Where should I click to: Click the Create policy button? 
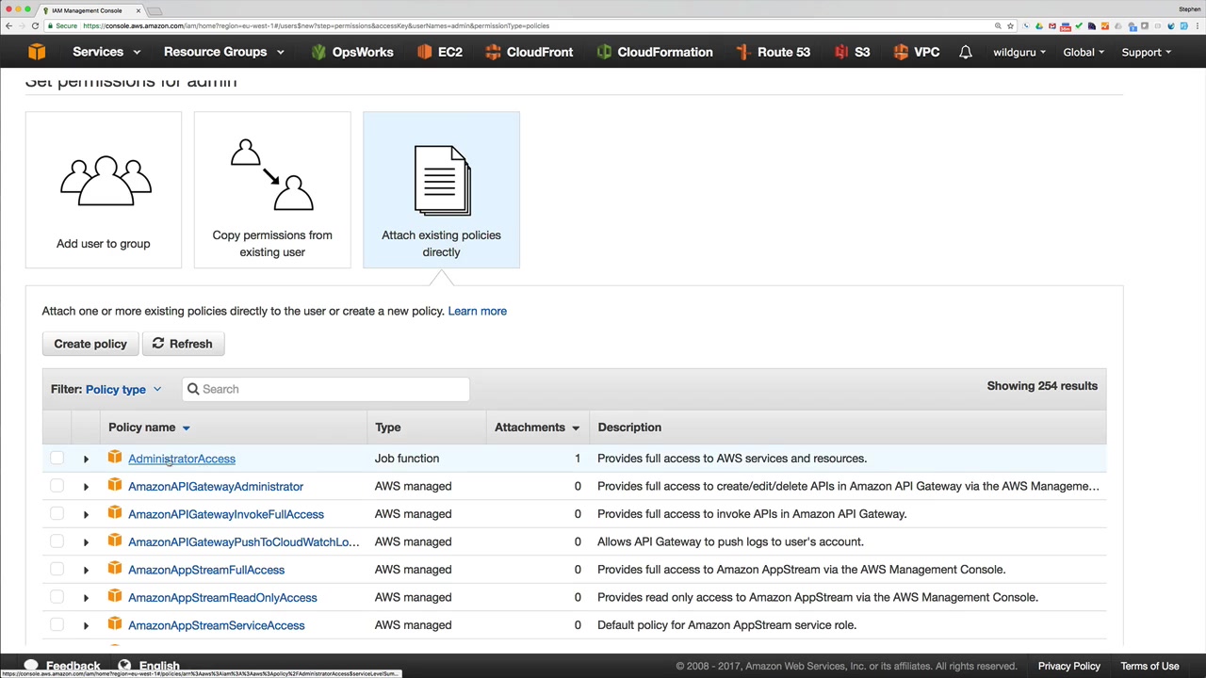click(90, 344)
